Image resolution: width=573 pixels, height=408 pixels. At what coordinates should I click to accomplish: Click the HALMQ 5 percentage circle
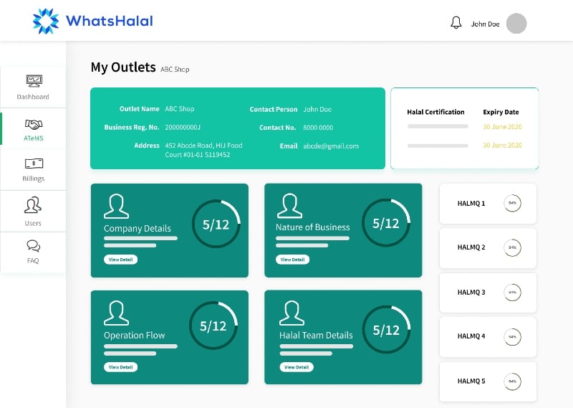tap(512, 381)
